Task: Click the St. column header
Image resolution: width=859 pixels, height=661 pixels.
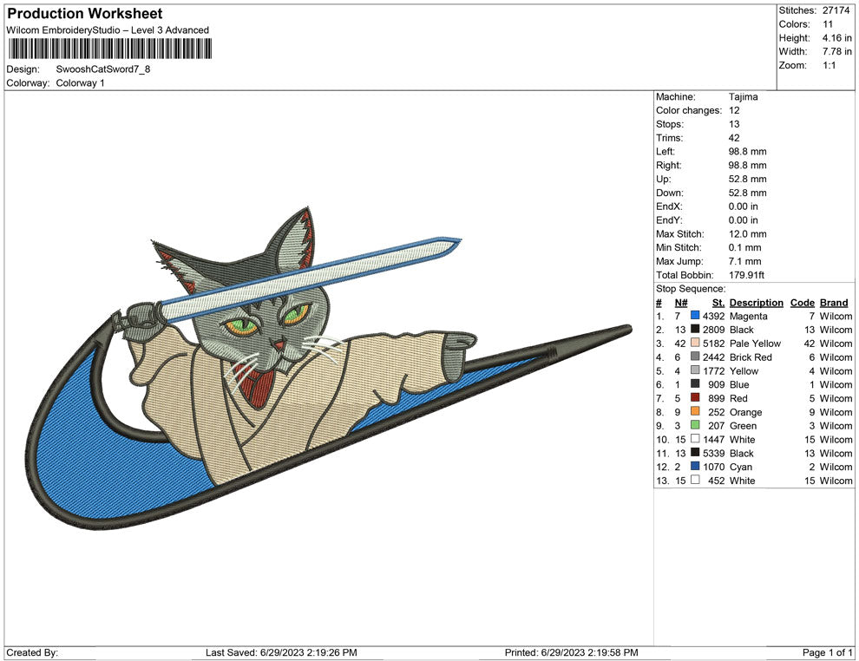Action: [718, 302]
